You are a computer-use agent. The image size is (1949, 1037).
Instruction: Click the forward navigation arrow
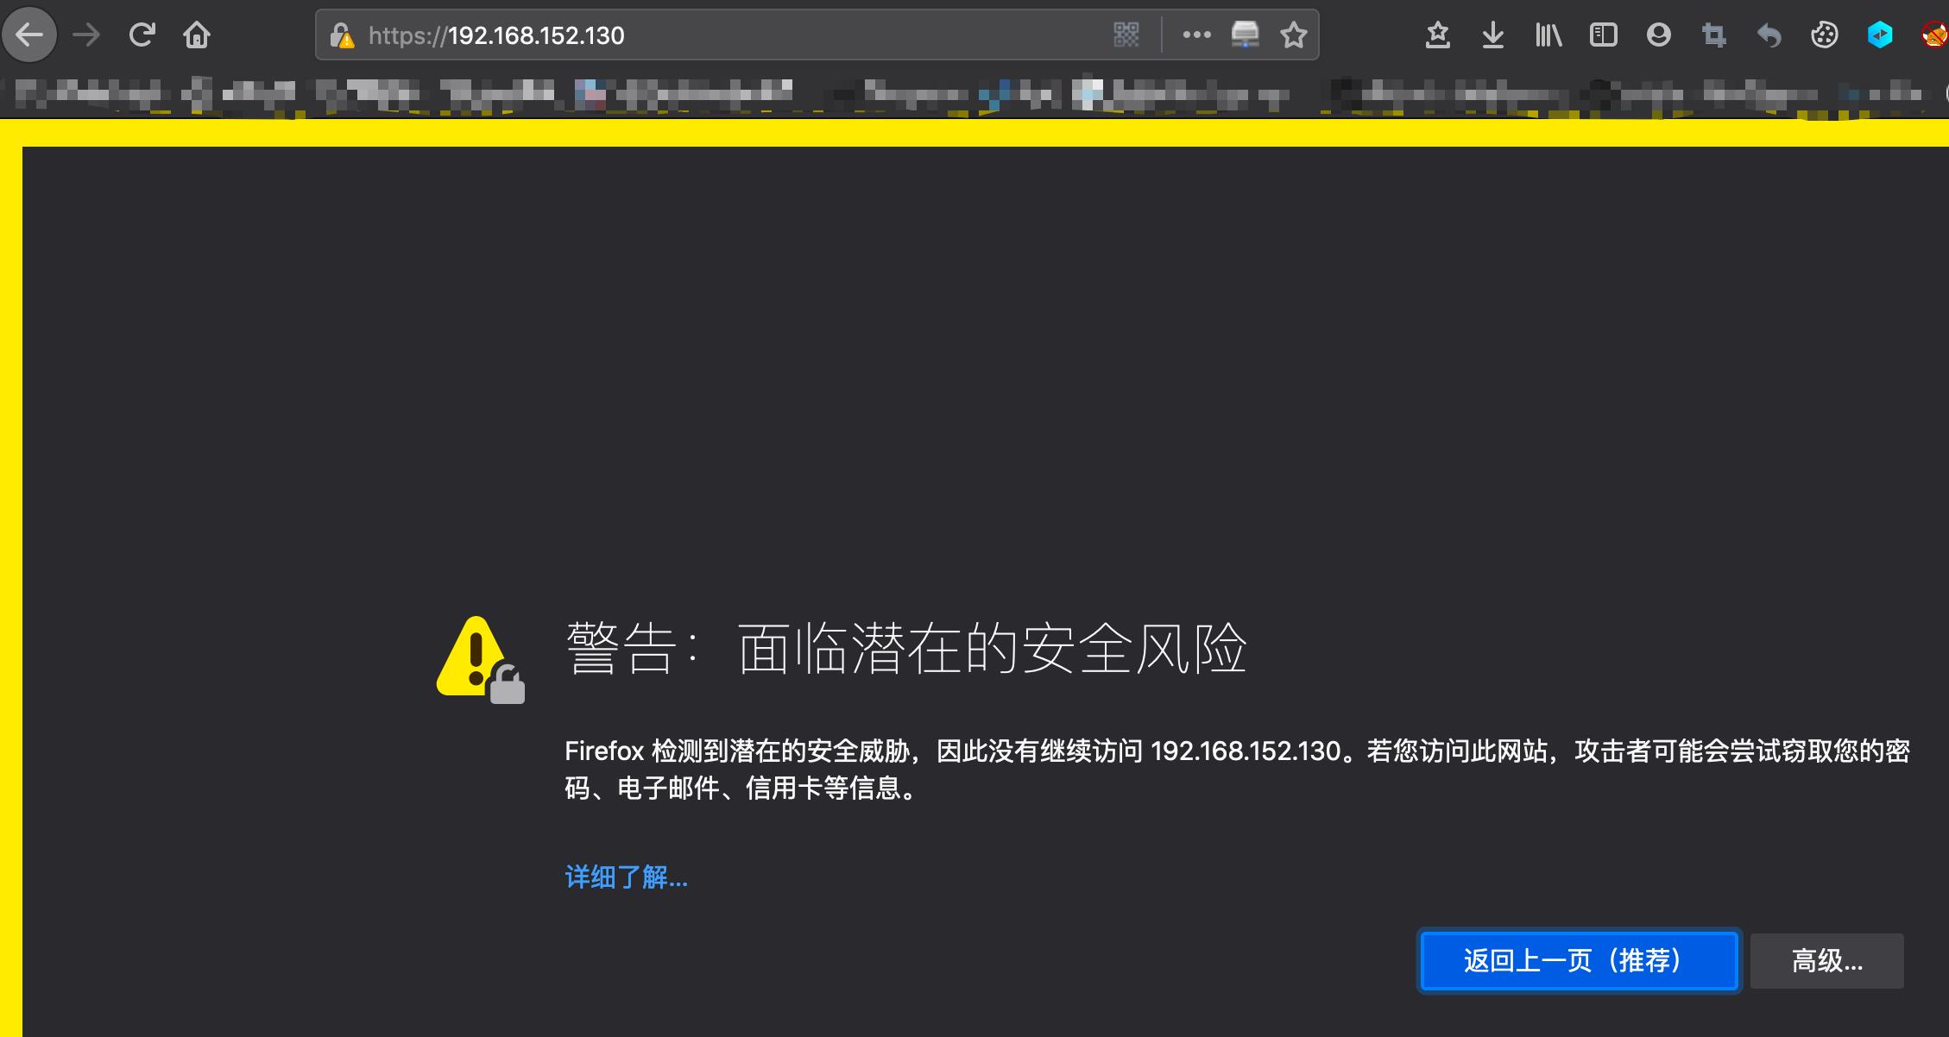click(x=86, y=35)
